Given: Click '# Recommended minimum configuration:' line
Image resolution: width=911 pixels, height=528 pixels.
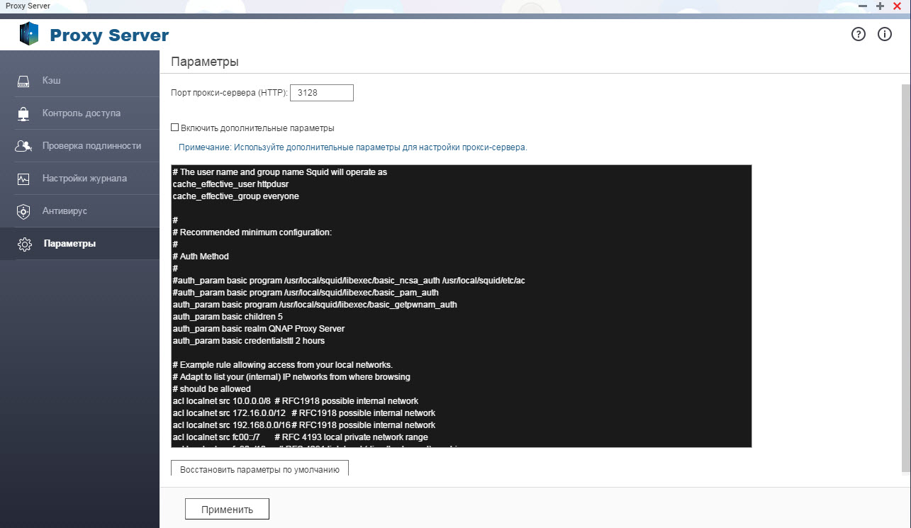Looking at the screenshot, I should 252,232.
